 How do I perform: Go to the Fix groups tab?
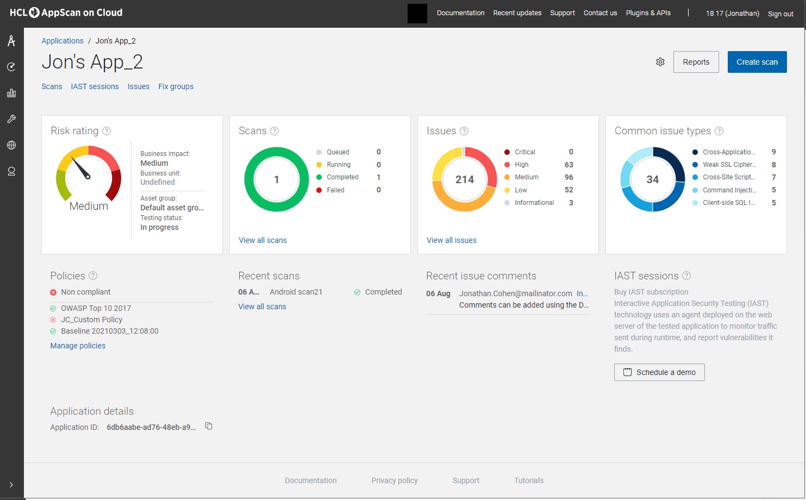(176, 86)
